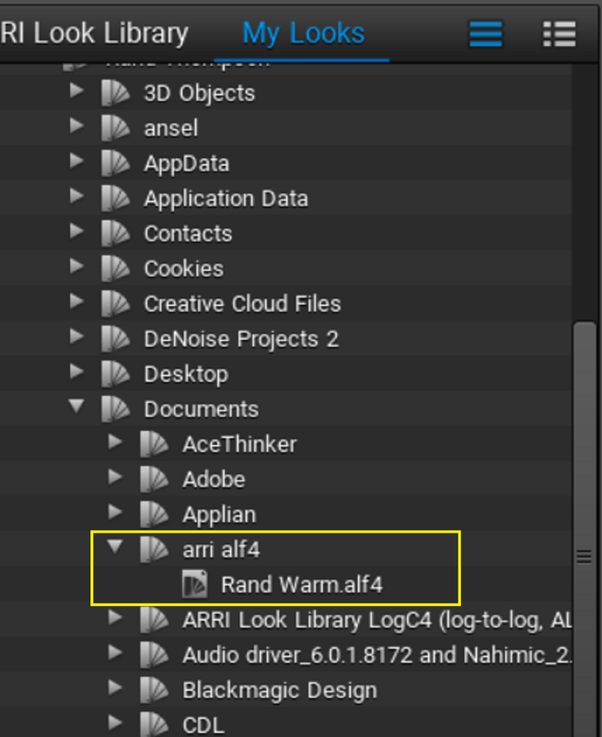The height and width of the screenshot is (737, 602).
Task: Expand the Contacts folder
Action: pyautogui.click(x=76, y=231)
